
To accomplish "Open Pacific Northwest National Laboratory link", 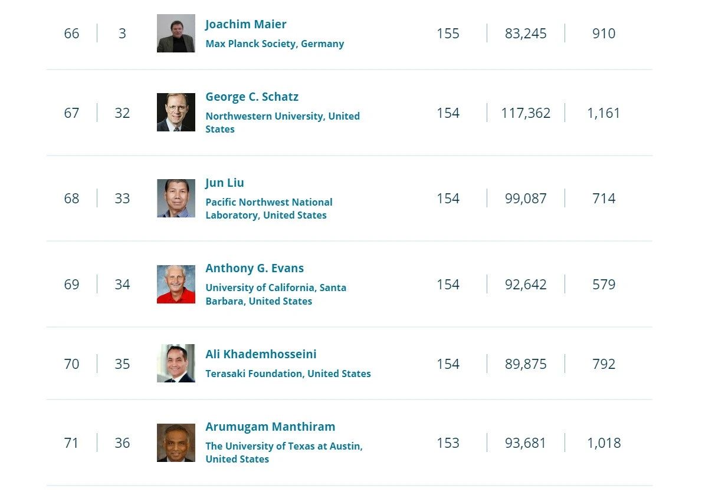I will click(x=268, y=209).
